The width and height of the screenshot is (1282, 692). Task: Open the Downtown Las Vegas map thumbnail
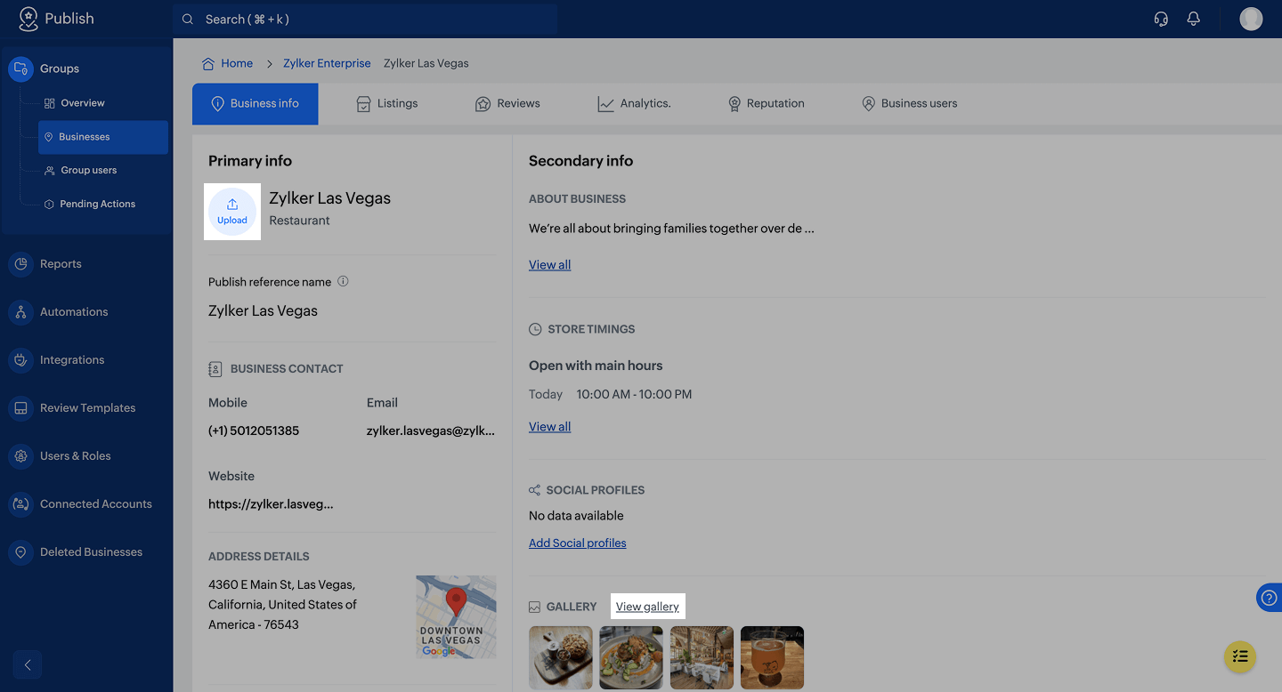(456, 616)
